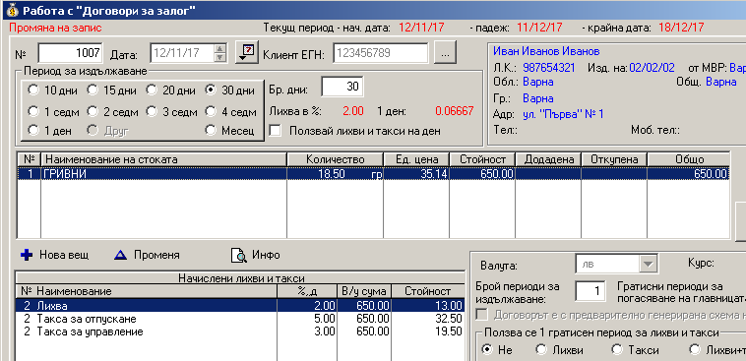Click the В/у сума column header
The width and height of the screenshot is (746, 361).
pos(364,290)
